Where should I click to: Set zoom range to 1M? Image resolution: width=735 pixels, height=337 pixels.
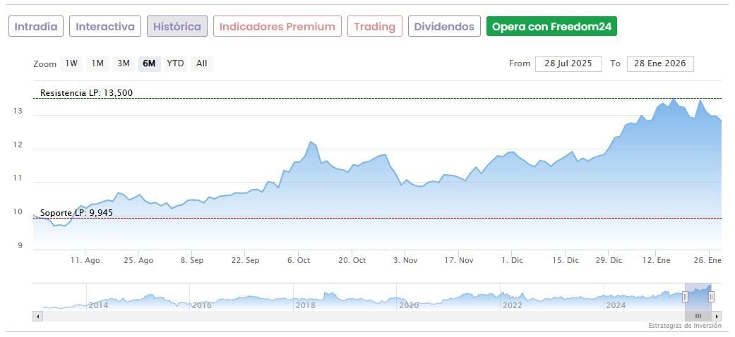click(x=97, y=63)
